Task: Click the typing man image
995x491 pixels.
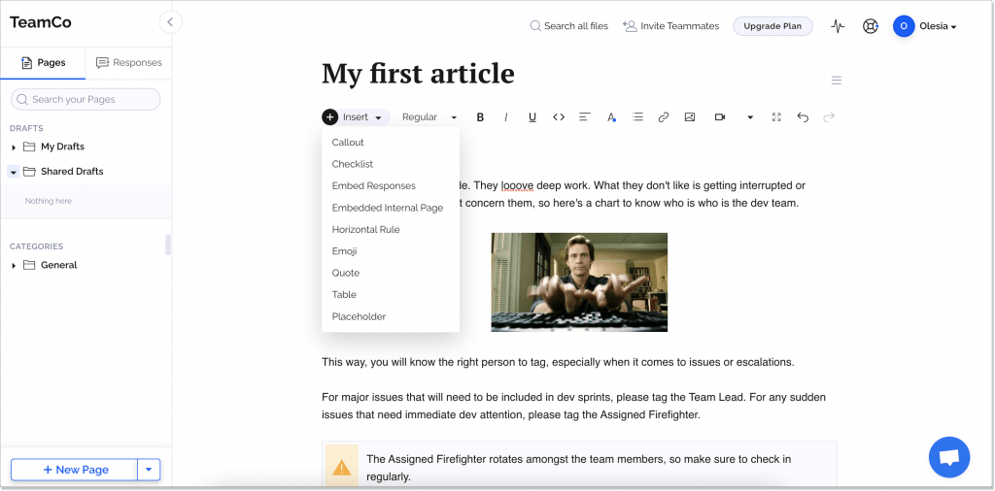Action: tap(579, 282)
